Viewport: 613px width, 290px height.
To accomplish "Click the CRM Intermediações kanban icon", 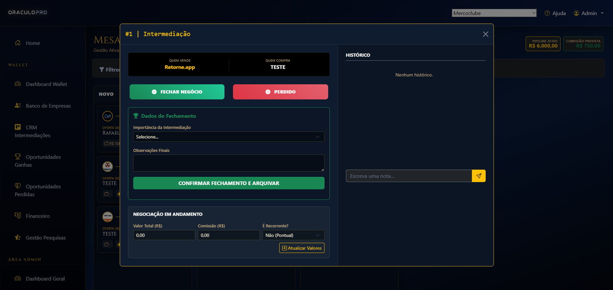I will [18, 127].
